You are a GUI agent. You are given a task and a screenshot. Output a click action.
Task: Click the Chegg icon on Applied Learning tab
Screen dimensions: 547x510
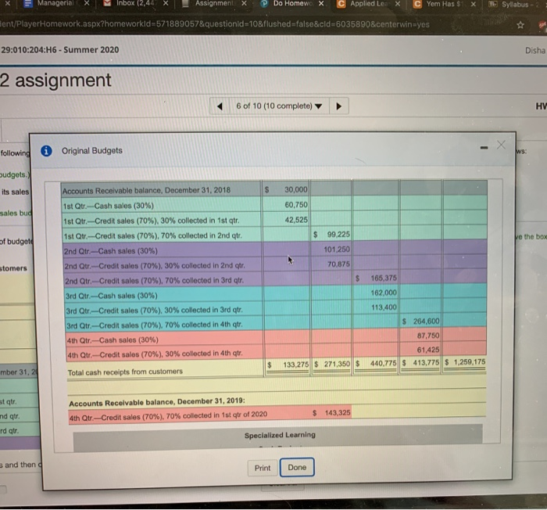pyautogui.click(x=341, y=4)
